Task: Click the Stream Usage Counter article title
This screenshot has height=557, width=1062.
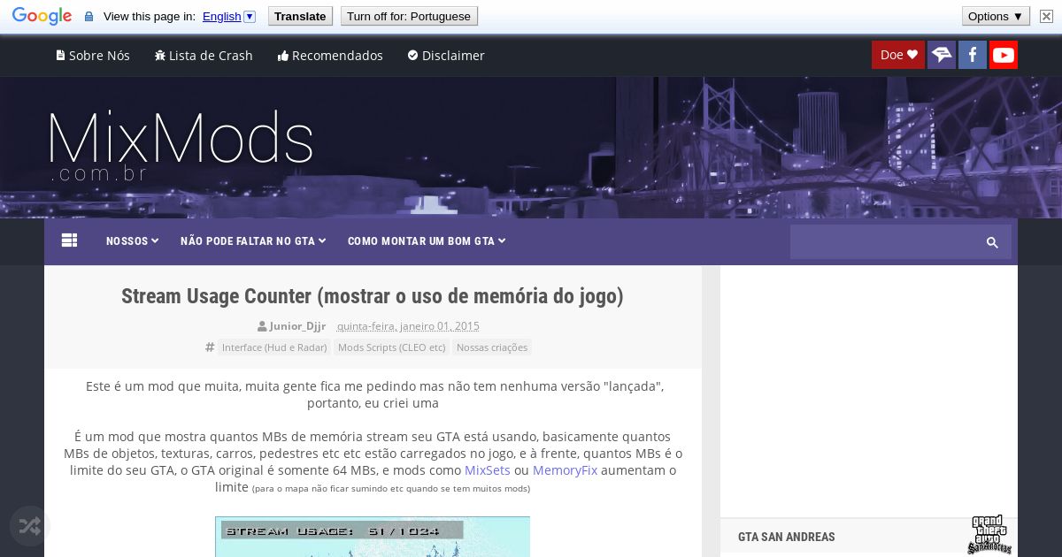Action: pos(373,296)
